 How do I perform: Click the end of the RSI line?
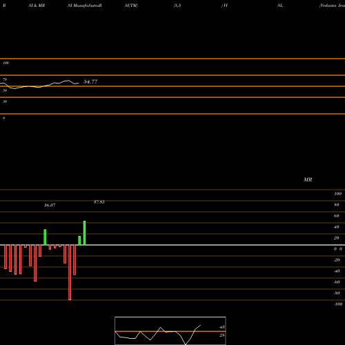pos(79,83)
